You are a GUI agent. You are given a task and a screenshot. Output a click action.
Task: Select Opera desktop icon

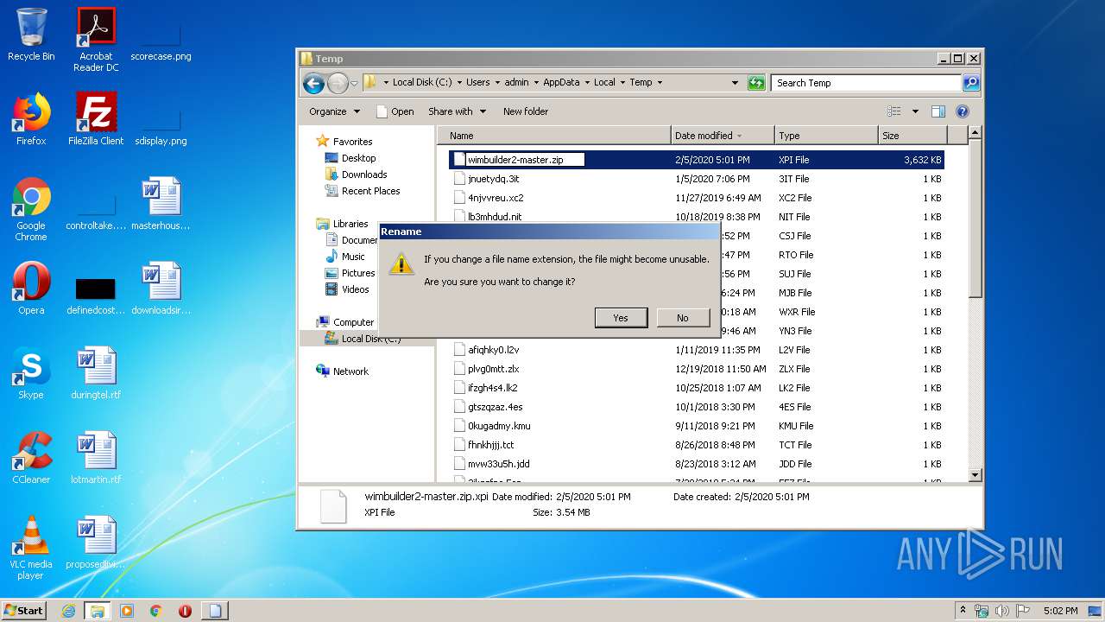click(x=31, y=289)
